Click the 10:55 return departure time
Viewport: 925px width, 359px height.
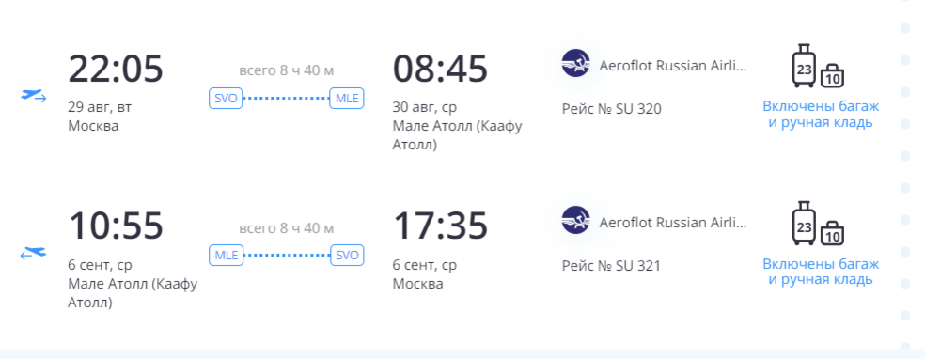click(116, 226)
